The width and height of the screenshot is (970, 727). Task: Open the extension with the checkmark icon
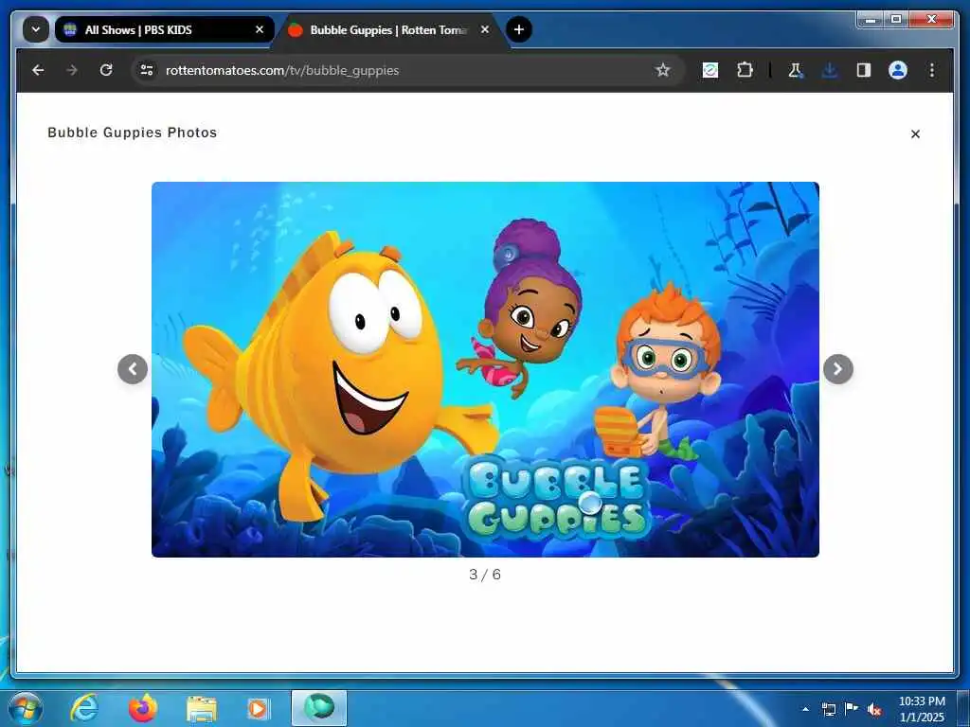tap(710, 70)
